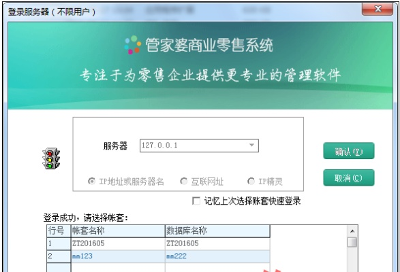This screenshot has width=400, height=272.
Task: Click the 确认(Y) button
Action: (x=349, y=151)
